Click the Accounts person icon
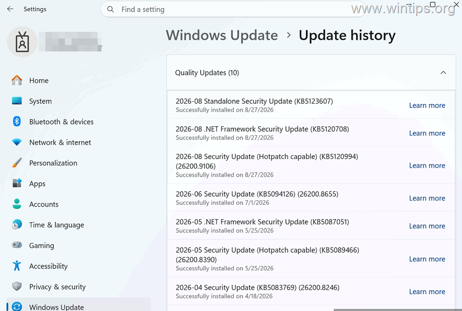 (x=17, y=204)
